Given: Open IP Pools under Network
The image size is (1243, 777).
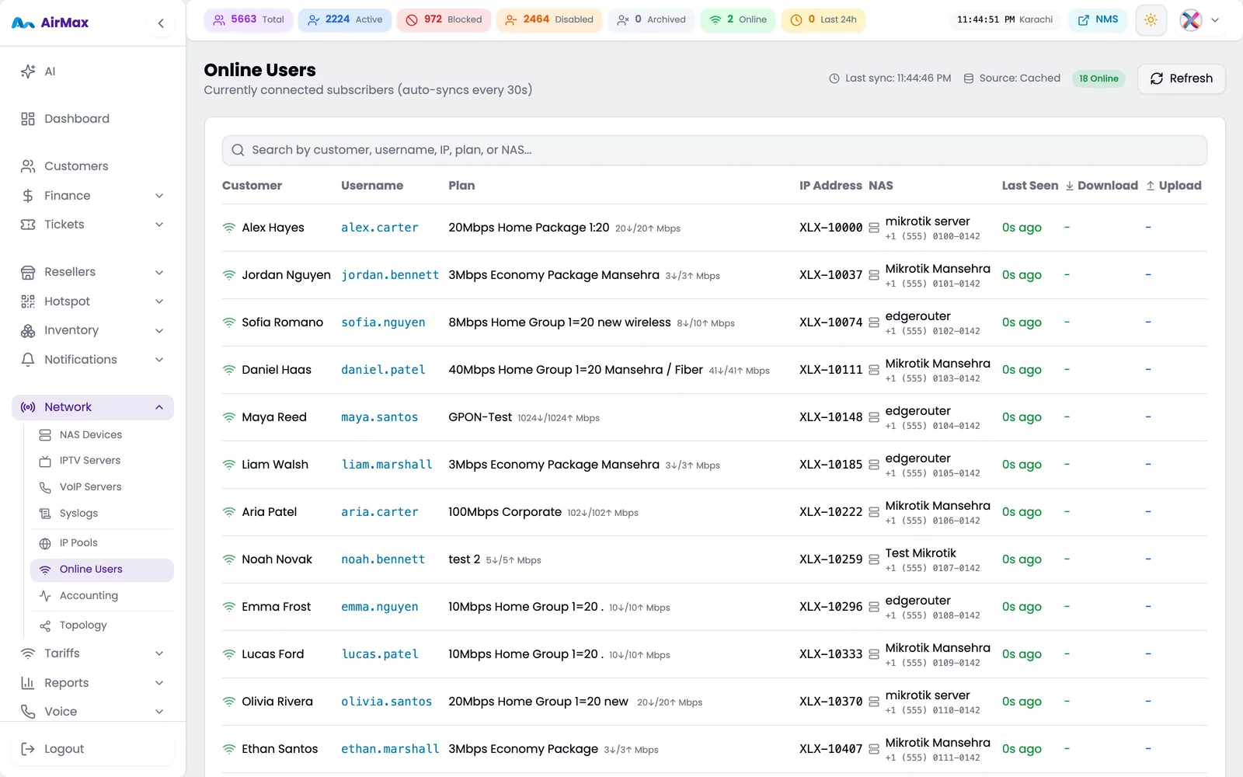Looking at the screenshot, I should pyautogui.click(x=102, y=543).
